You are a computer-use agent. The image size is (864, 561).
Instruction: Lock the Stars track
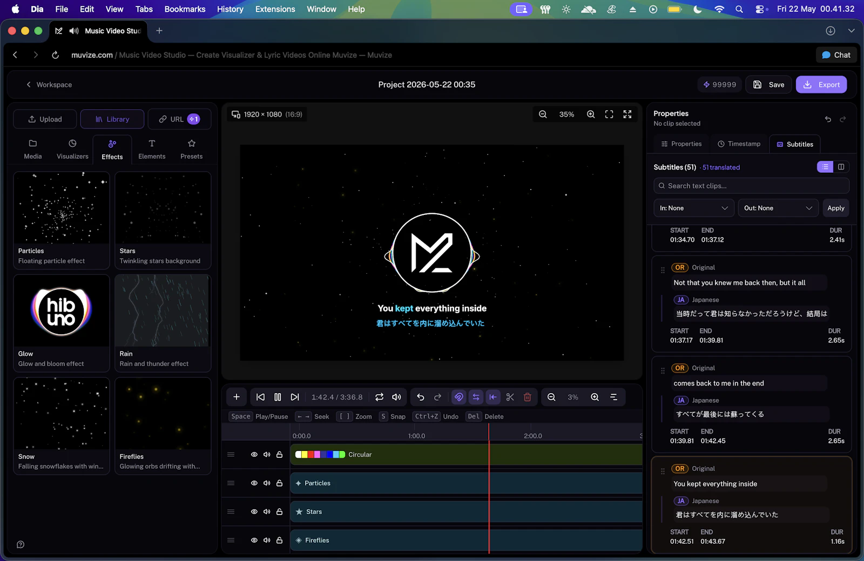click(x=279, y=512)
